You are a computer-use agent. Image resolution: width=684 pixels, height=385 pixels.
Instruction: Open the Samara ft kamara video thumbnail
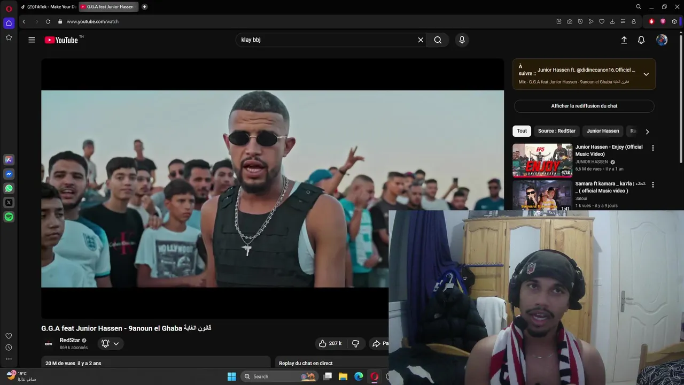click(542, 195)
